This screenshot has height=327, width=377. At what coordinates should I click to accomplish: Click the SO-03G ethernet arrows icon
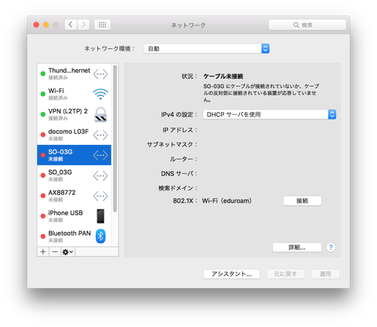coord(100,156)
